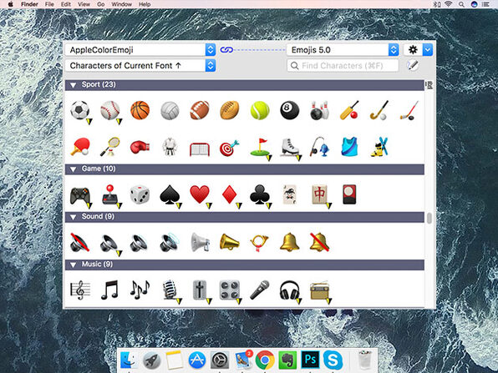
Task: Open the File menu
Action: (49, 4)
